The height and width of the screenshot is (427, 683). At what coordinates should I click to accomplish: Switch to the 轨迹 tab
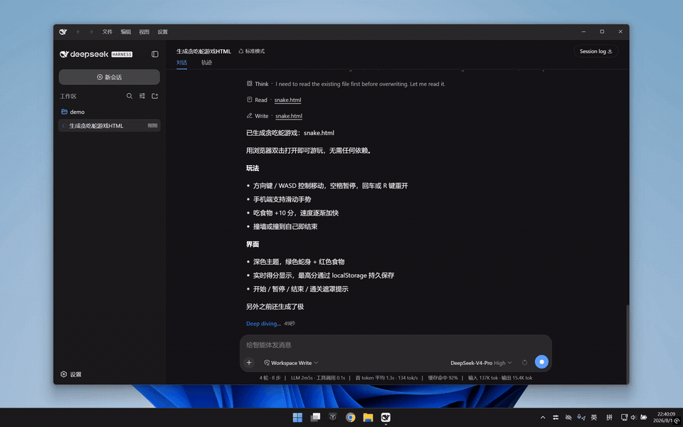point(206,63)
